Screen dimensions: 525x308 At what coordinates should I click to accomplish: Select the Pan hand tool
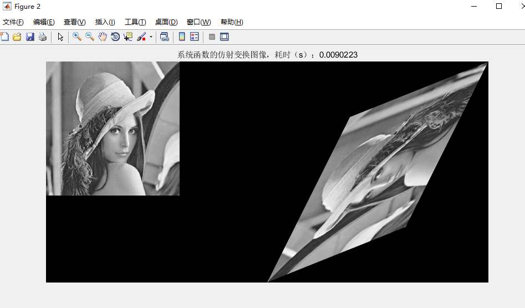(x=103, y=37)
